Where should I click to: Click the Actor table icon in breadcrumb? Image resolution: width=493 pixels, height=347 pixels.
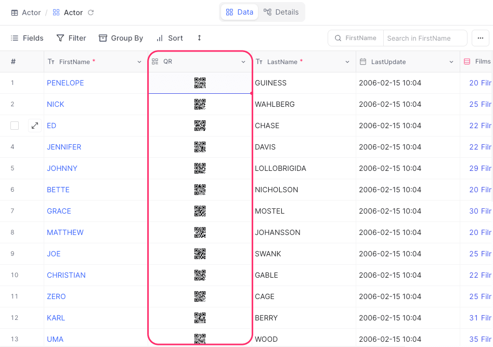point(15,13)
